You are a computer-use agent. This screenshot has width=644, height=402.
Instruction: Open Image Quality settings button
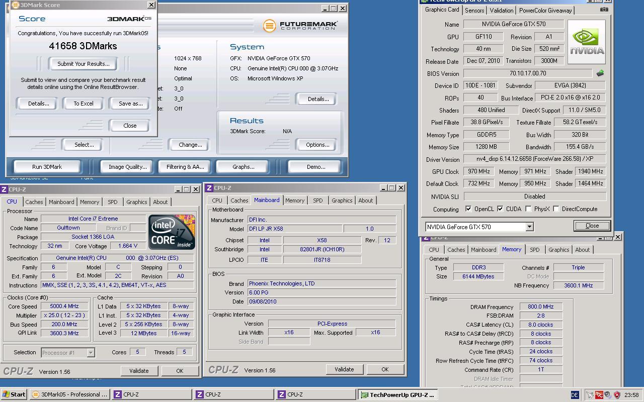128,167
